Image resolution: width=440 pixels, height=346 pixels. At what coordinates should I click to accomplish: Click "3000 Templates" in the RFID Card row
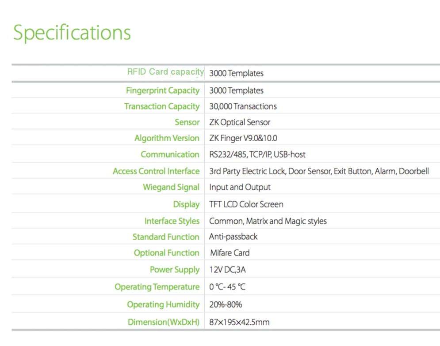point(236,73)
